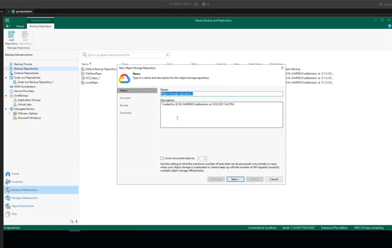Click the small icon beside the navigation overflow arrow

tap(72, 222)
